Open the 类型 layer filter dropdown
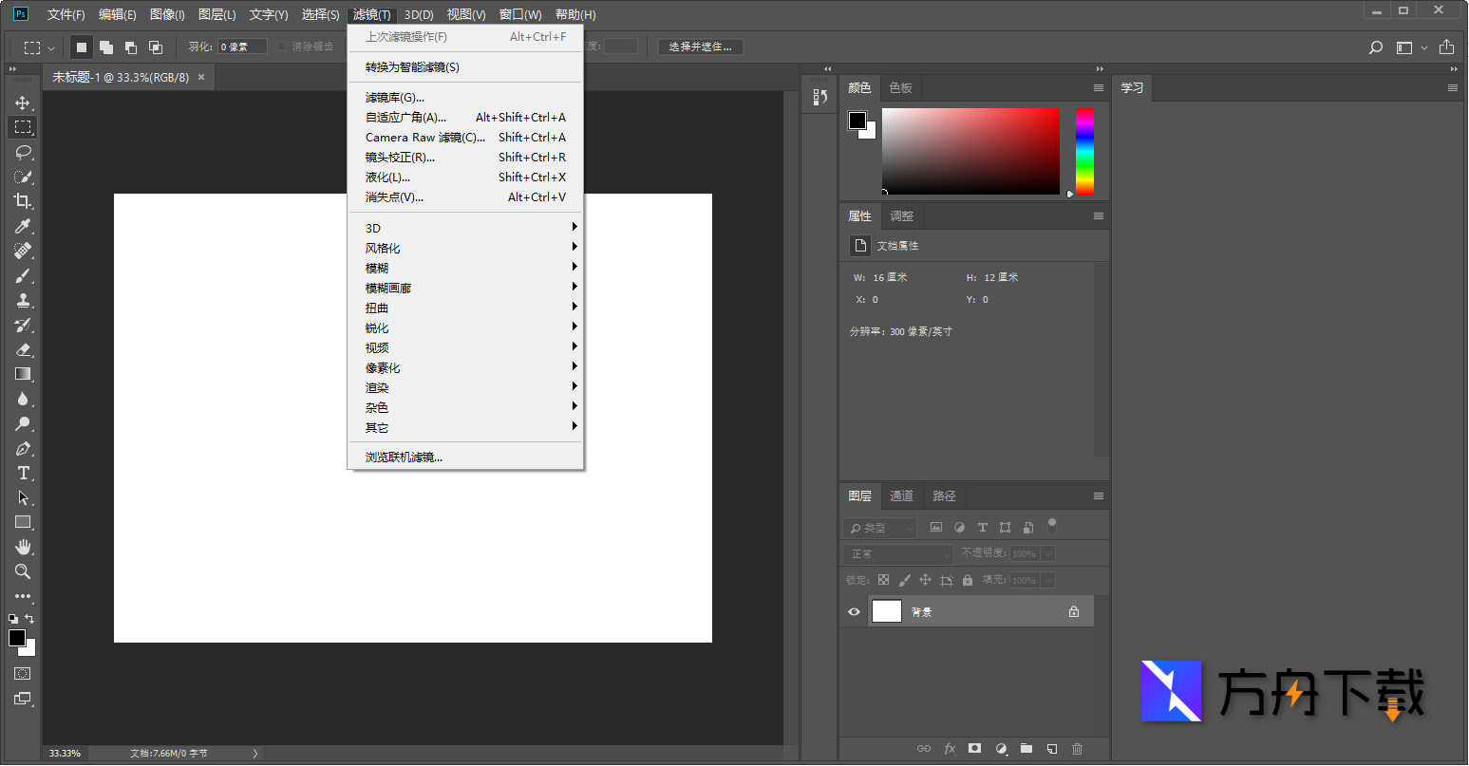The width and height of the screenshot is (1469, 766). [x=878, y=527]
